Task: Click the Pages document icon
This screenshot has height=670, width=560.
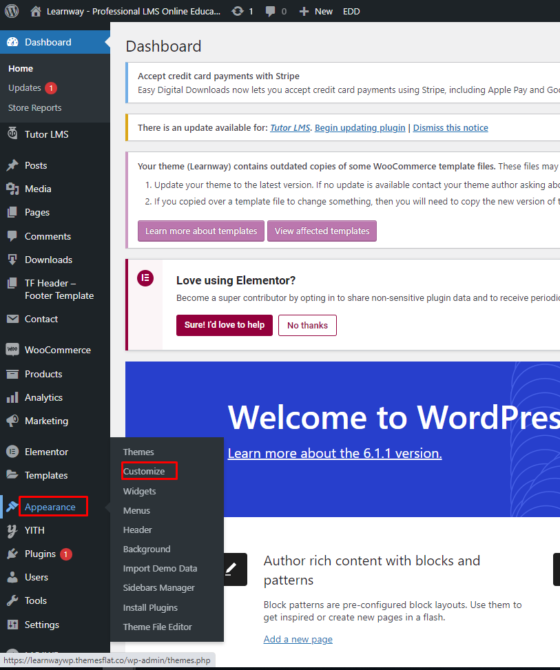Action: pyautogui.click(x=12, y=212)
